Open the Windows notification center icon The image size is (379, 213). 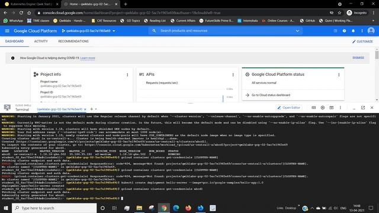(x=371, y=208)
